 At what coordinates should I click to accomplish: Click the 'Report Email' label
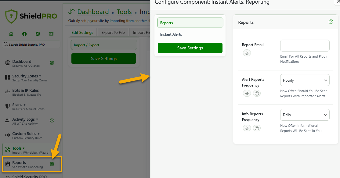[253, 45]
